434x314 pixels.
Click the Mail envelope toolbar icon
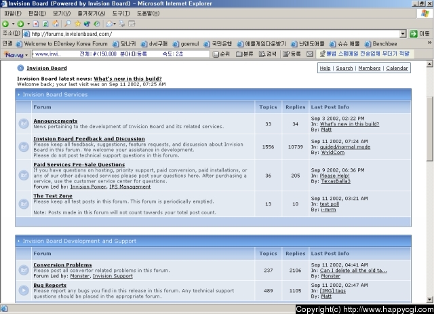coord(110,24)
